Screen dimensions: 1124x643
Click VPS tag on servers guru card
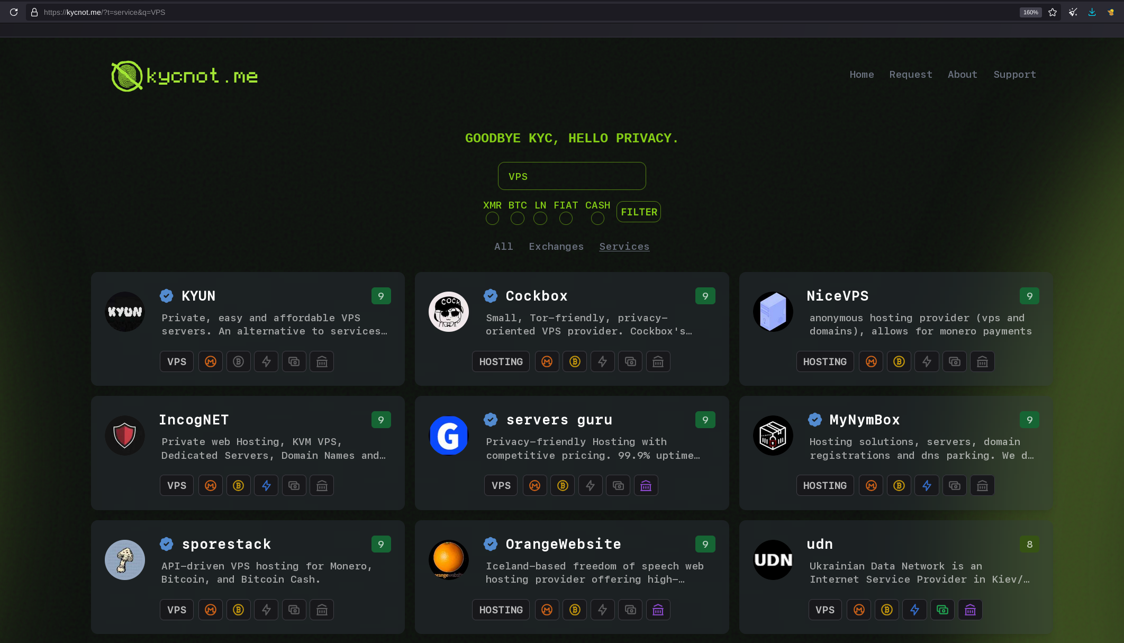pyautogui.click(x=501, y=485)
